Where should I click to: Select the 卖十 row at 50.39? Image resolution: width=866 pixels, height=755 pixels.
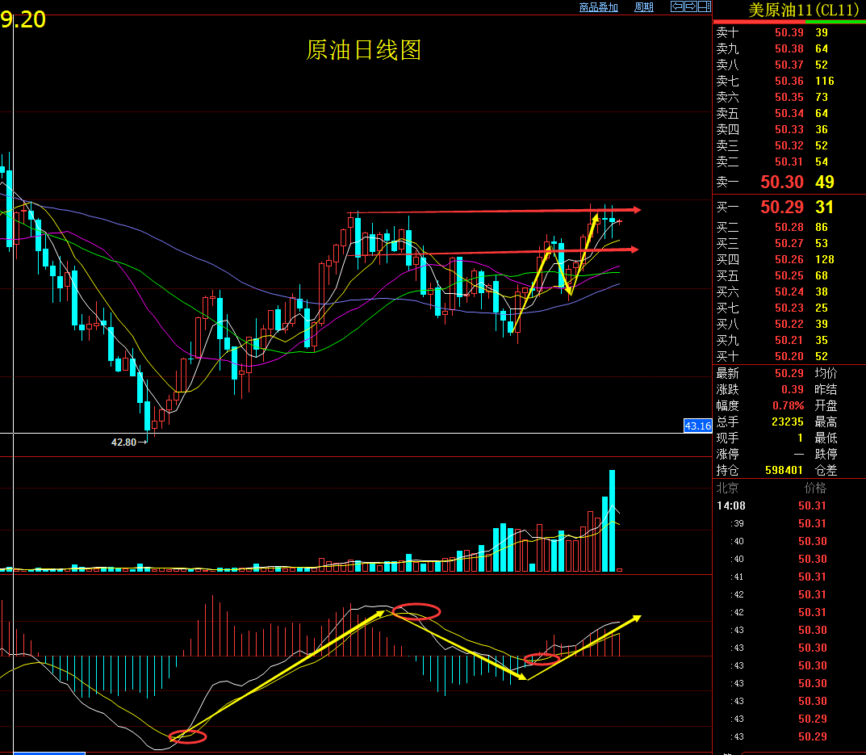(789, 32)
